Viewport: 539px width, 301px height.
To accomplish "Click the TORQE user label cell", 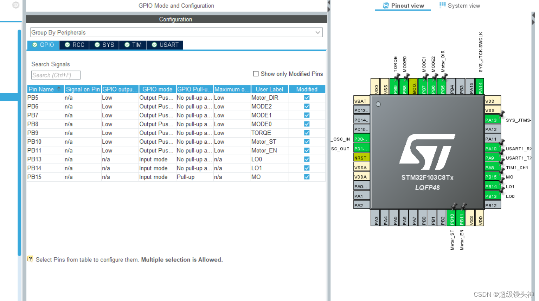I will [x=269, y=133].
